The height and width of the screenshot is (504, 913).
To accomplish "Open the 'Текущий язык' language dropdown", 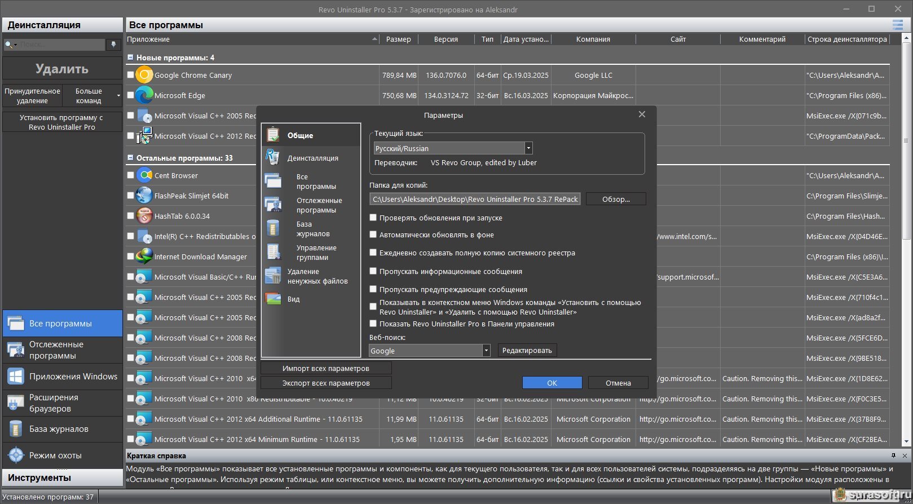I will click(528, 148).
